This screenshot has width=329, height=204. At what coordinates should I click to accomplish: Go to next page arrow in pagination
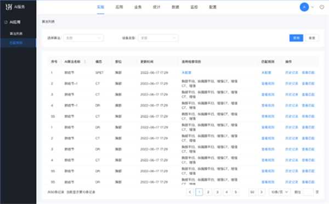point(262,192)
